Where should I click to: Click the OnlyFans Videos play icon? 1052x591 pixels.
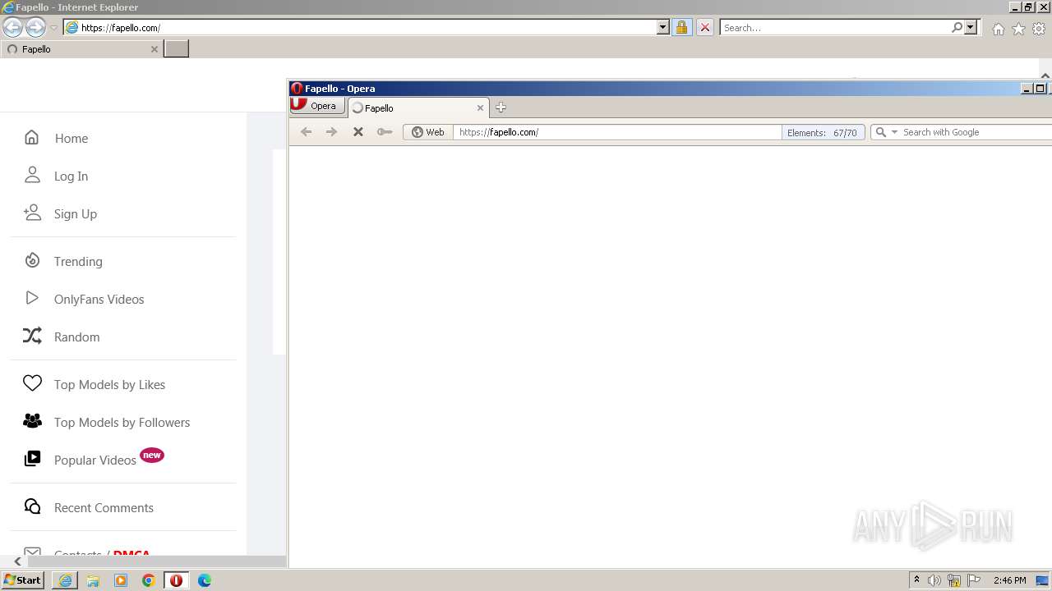(x=32, y=298)
